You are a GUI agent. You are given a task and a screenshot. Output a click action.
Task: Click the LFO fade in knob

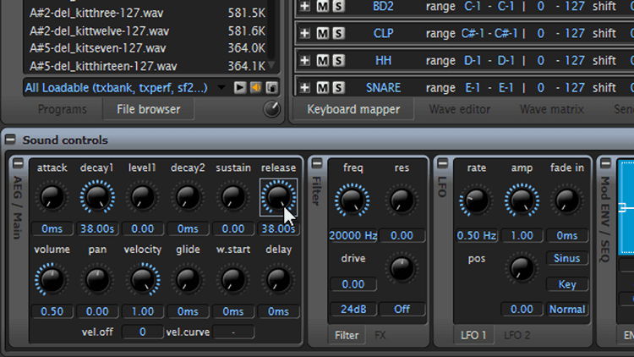[567, 200]
